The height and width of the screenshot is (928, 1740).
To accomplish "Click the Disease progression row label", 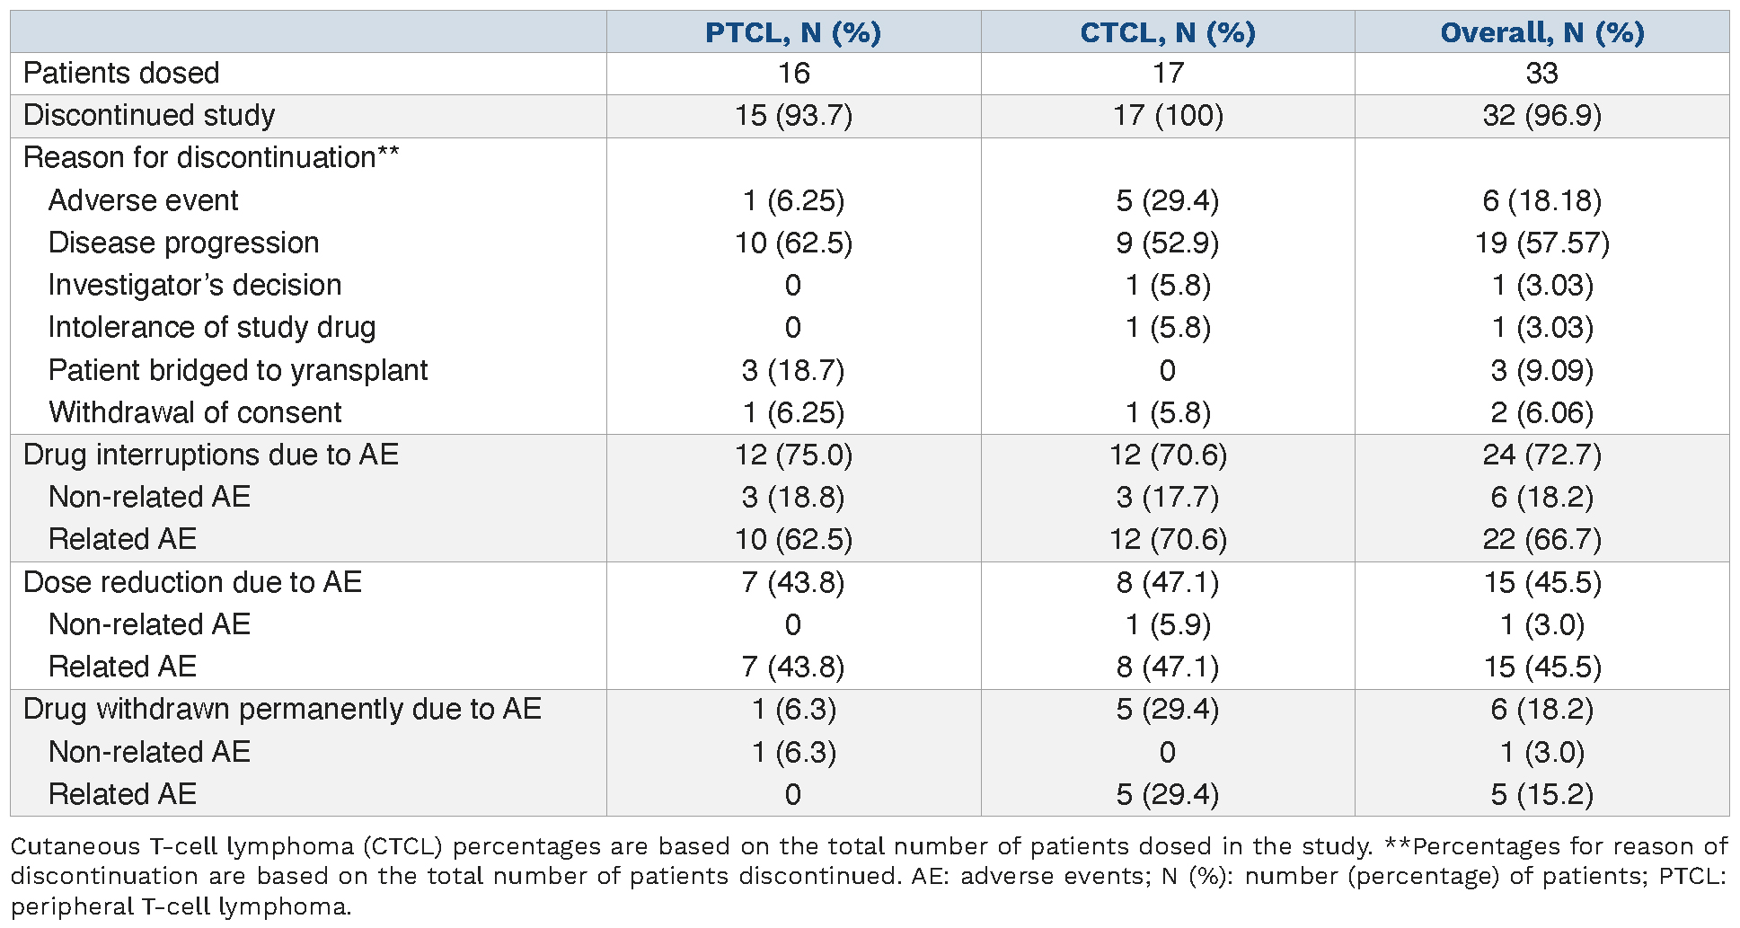I will 184,243.
